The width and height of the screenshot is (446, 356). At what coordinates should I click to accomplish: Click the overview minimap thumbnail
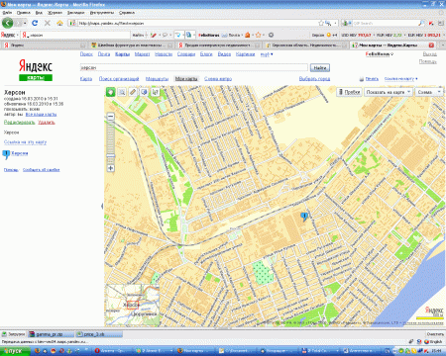click(133, 305)
